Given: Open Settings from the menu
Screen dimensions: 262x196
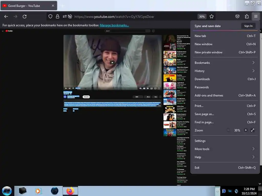Looking at the screenshot, I should [225, 141].
